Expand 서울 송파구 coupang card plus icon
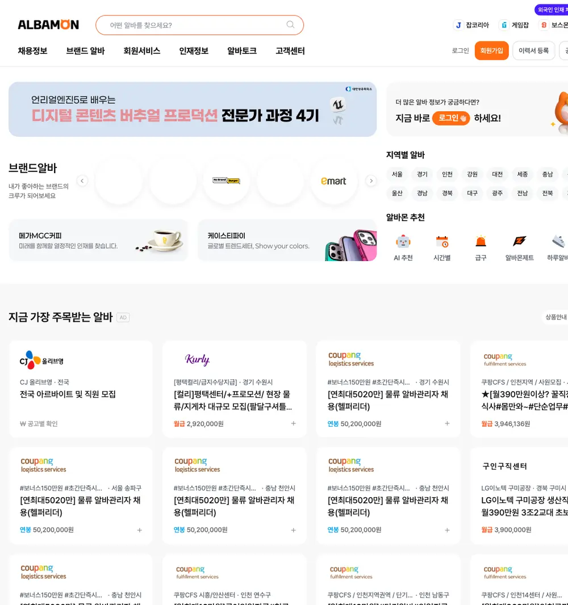Viewport: 568px width, 605px height. click(139, 530)
